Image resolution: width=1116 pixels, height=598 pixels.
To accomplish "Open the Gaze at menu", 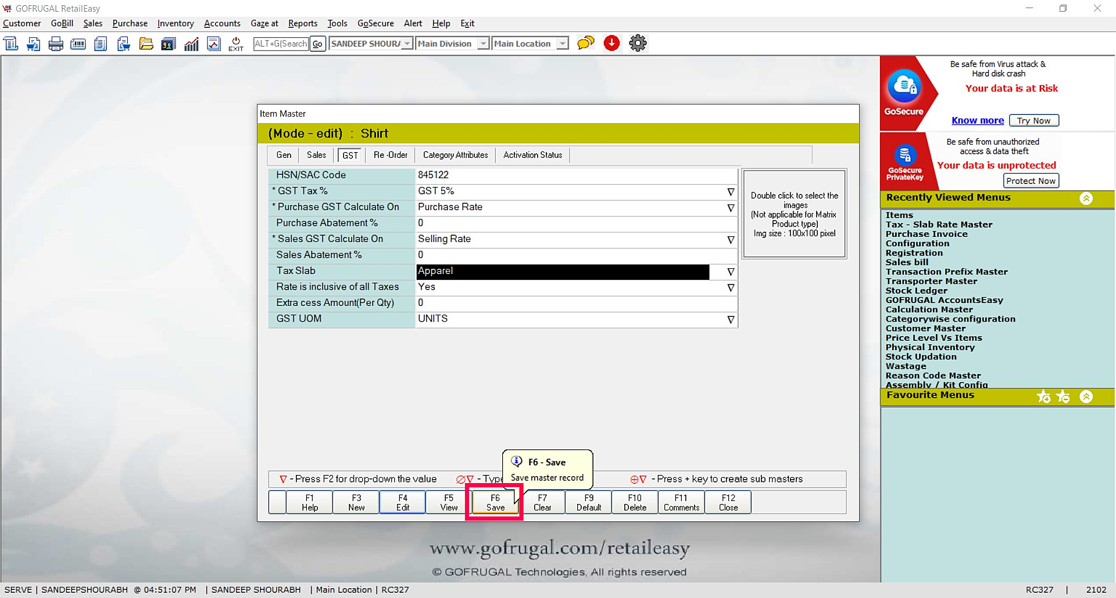I will (x=264, y=23).
